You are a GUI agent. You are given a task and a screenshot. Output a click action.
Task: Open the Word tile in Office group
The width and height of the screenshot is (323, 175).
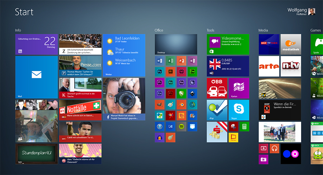[160, 61]
